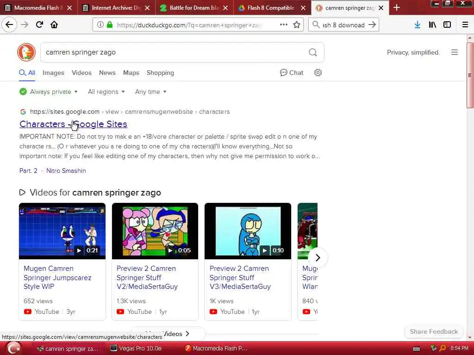
Task: Run search with DuckDuckGo magnifier button
Action: coord(313,53)
